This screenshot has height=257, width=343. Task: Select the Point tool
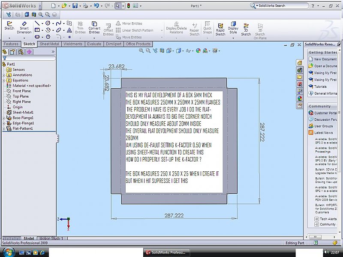[x=69, y=37]
